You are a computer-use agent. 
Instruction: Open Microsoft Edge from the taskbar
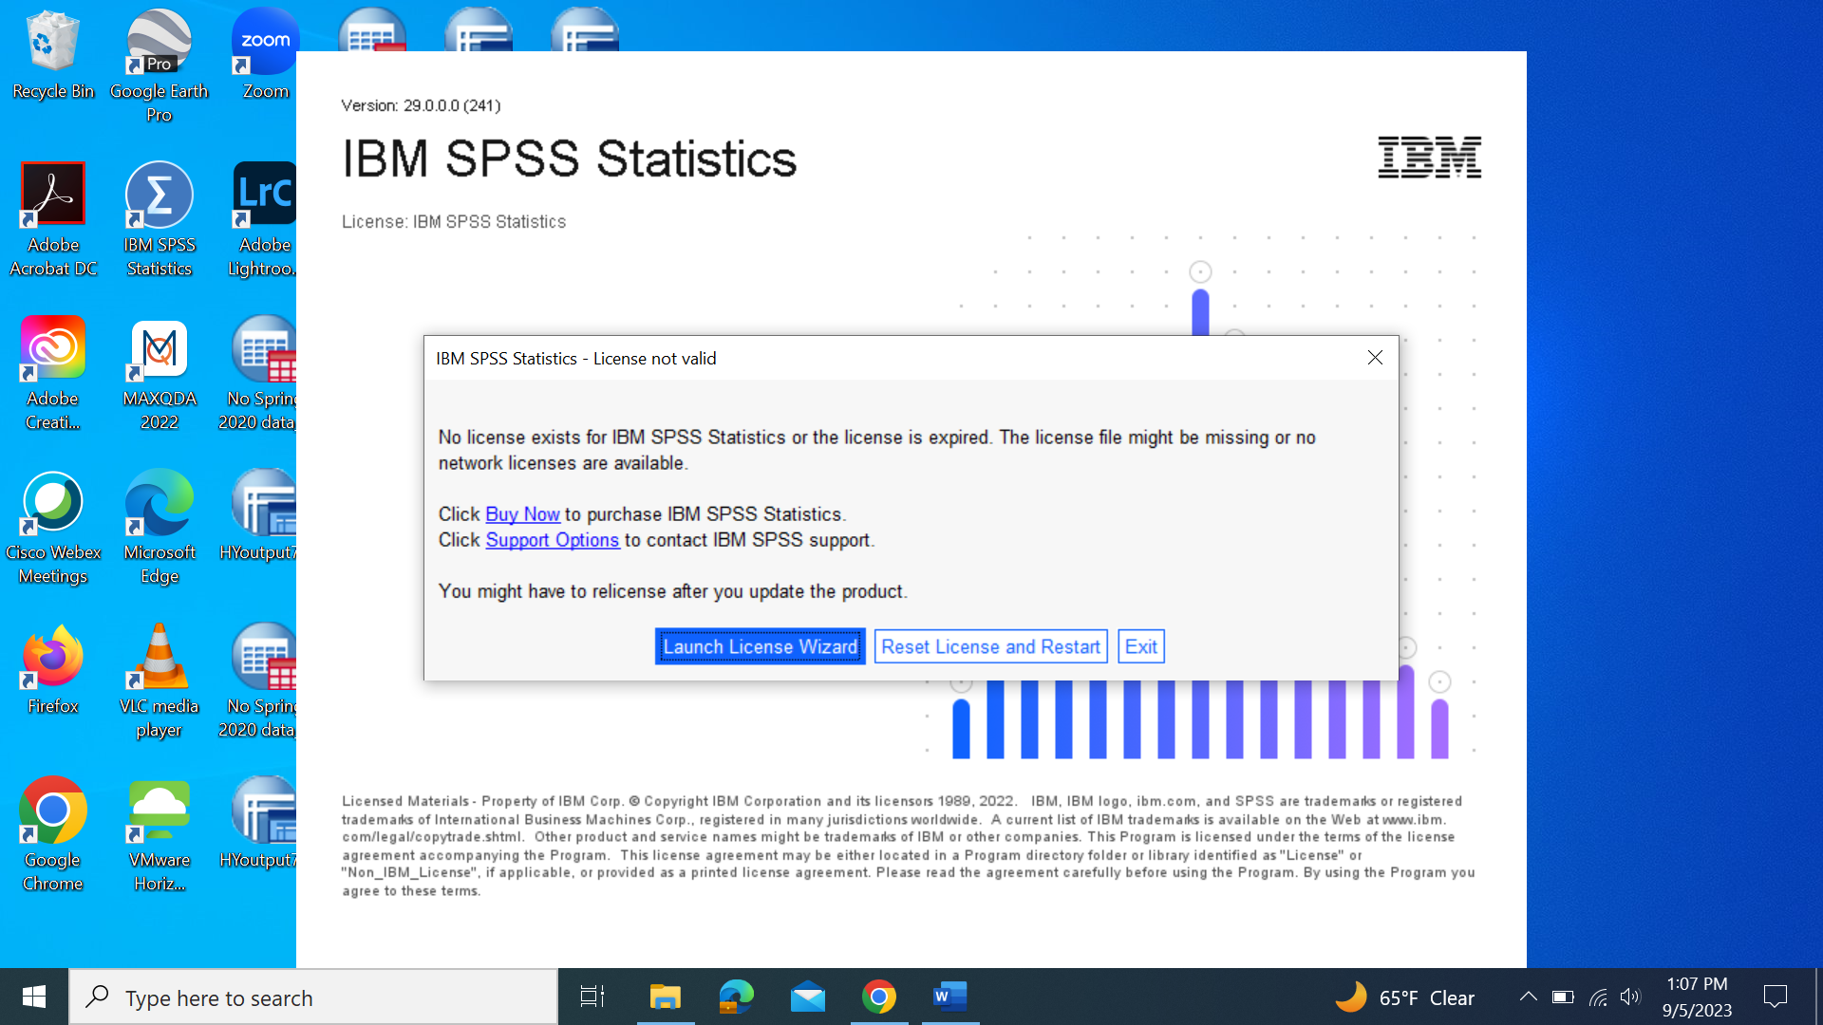point(737,997)
